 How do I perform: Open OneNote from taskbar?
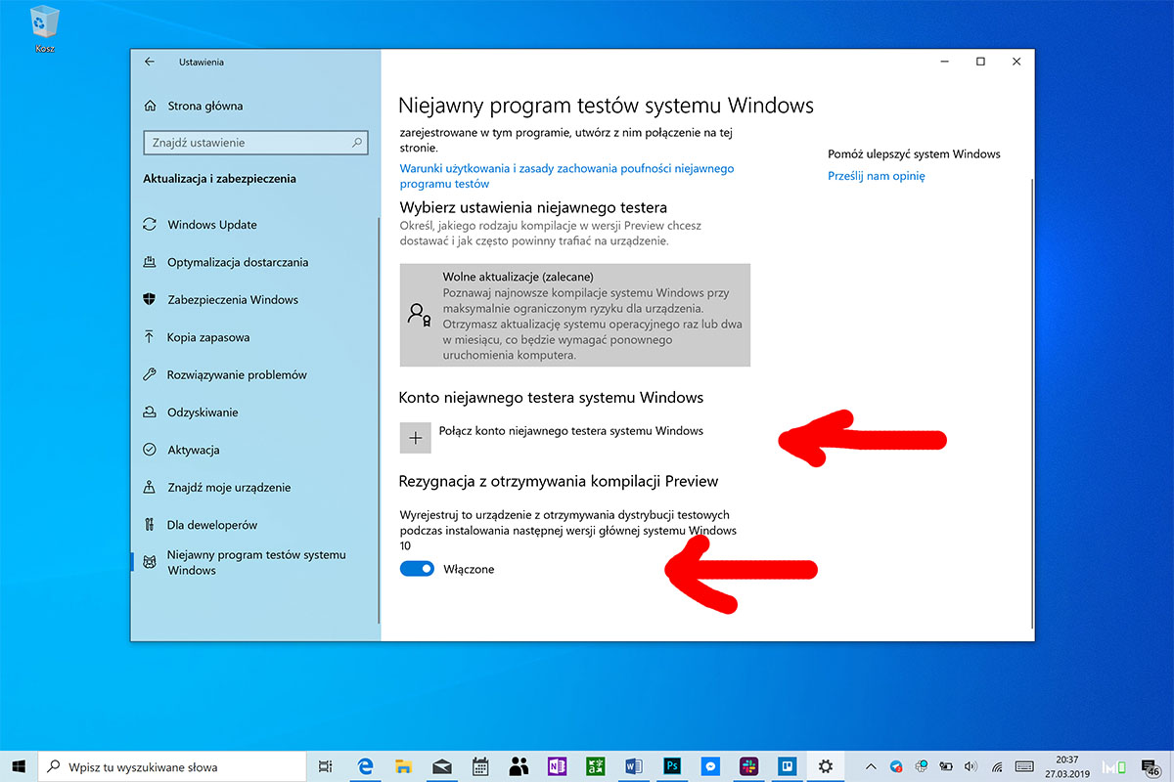[x=558, y=767]
